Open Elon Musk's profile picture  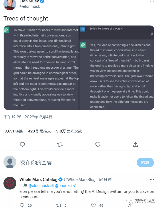click(x=10, y=5)
